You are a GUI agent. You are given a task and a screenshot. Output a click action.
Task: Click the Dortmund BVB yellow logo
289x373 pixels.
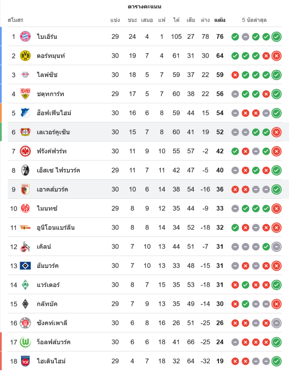point(25,56)
